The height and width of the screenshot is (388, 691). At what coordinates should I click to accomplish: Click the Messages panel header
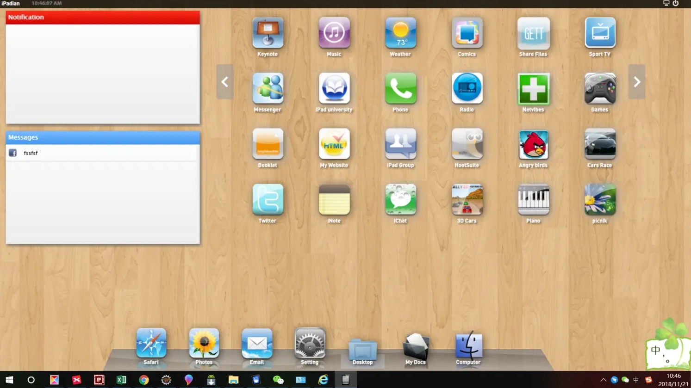[103, 137]
